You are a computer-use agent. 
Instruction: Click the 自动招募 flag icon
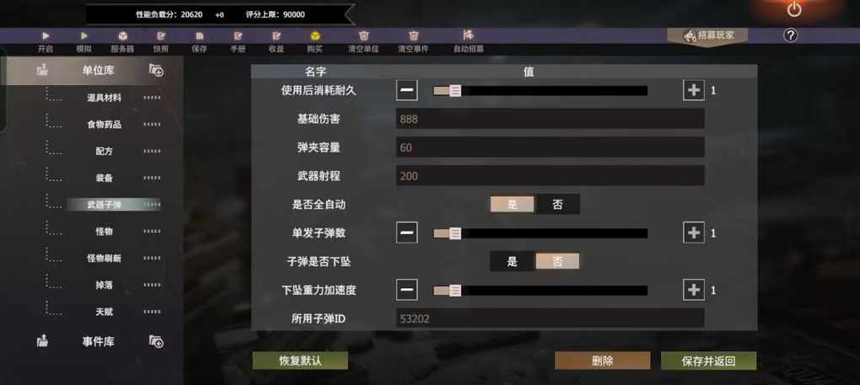468,35
